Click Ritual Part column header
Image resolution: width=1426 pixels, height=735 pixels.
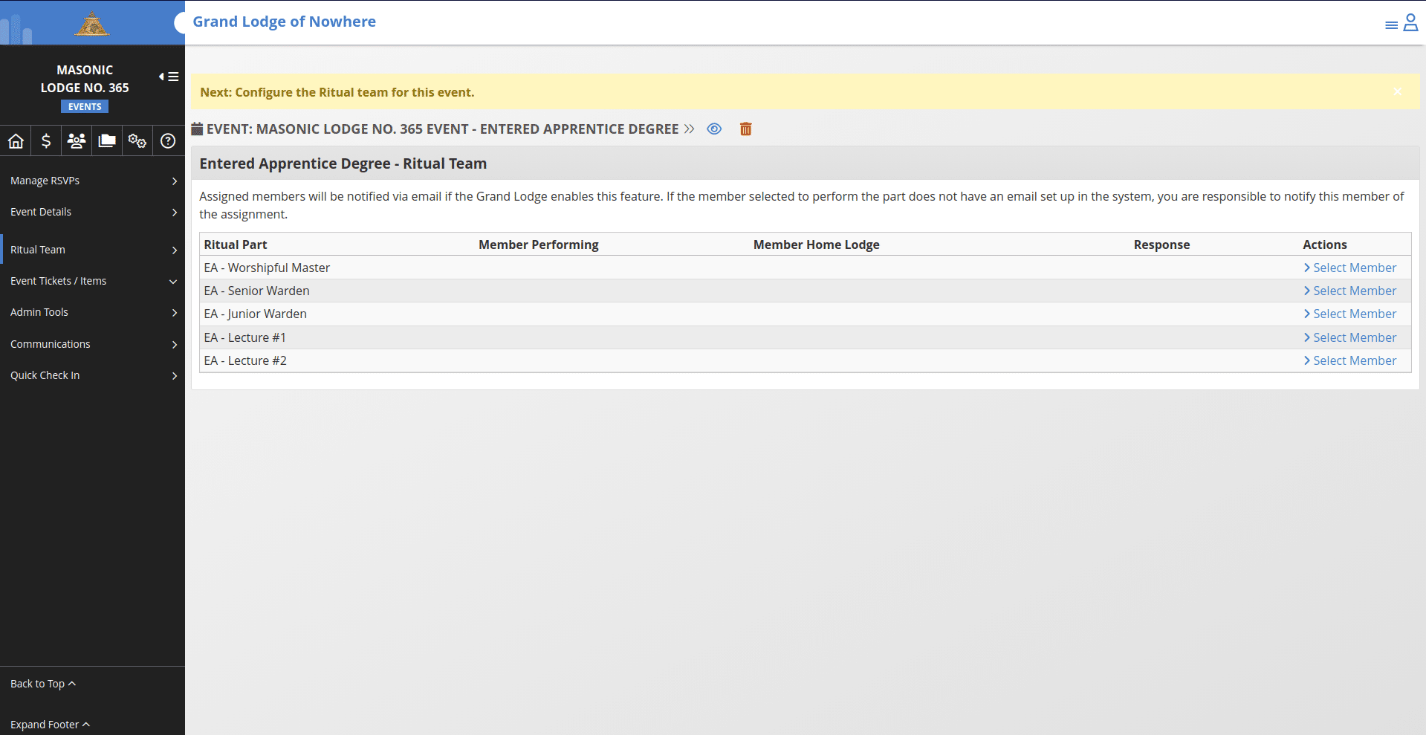coord(236,245)
